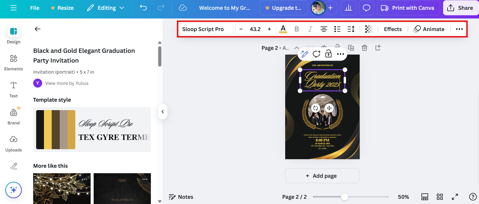
Task: Open the main hamburger menu
Action: pos(14,8)
